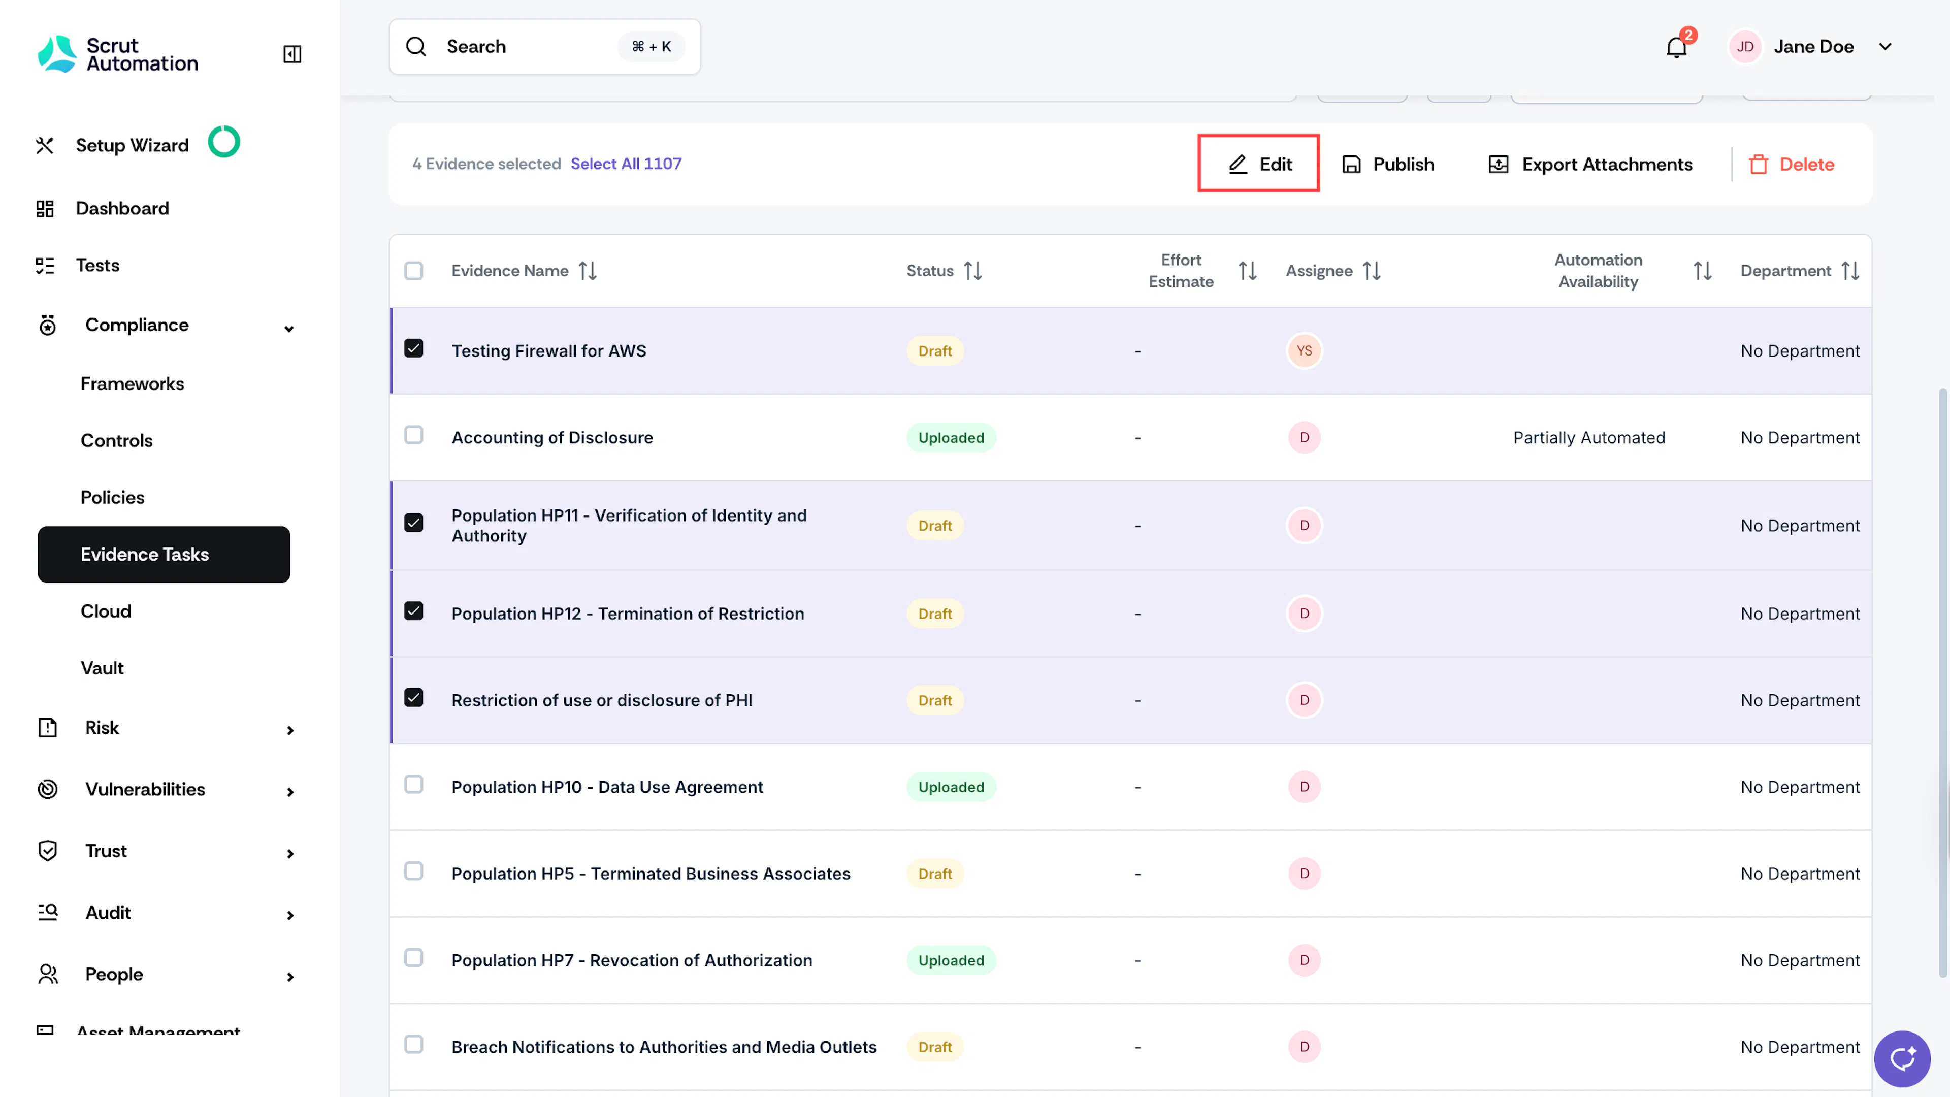Click the Select All 1107 link
The width and height of the screenshot is (1950, 1097).
point(626,164)
